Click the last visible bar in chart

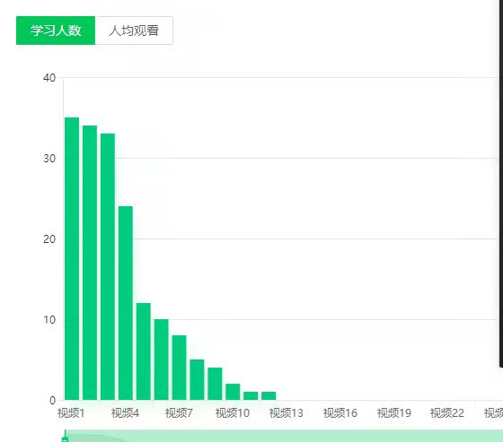pos(269,396)
